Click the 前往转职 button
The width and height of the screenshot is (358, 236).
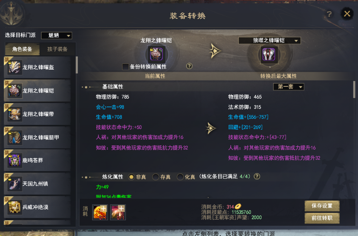[x=322, y=218]
